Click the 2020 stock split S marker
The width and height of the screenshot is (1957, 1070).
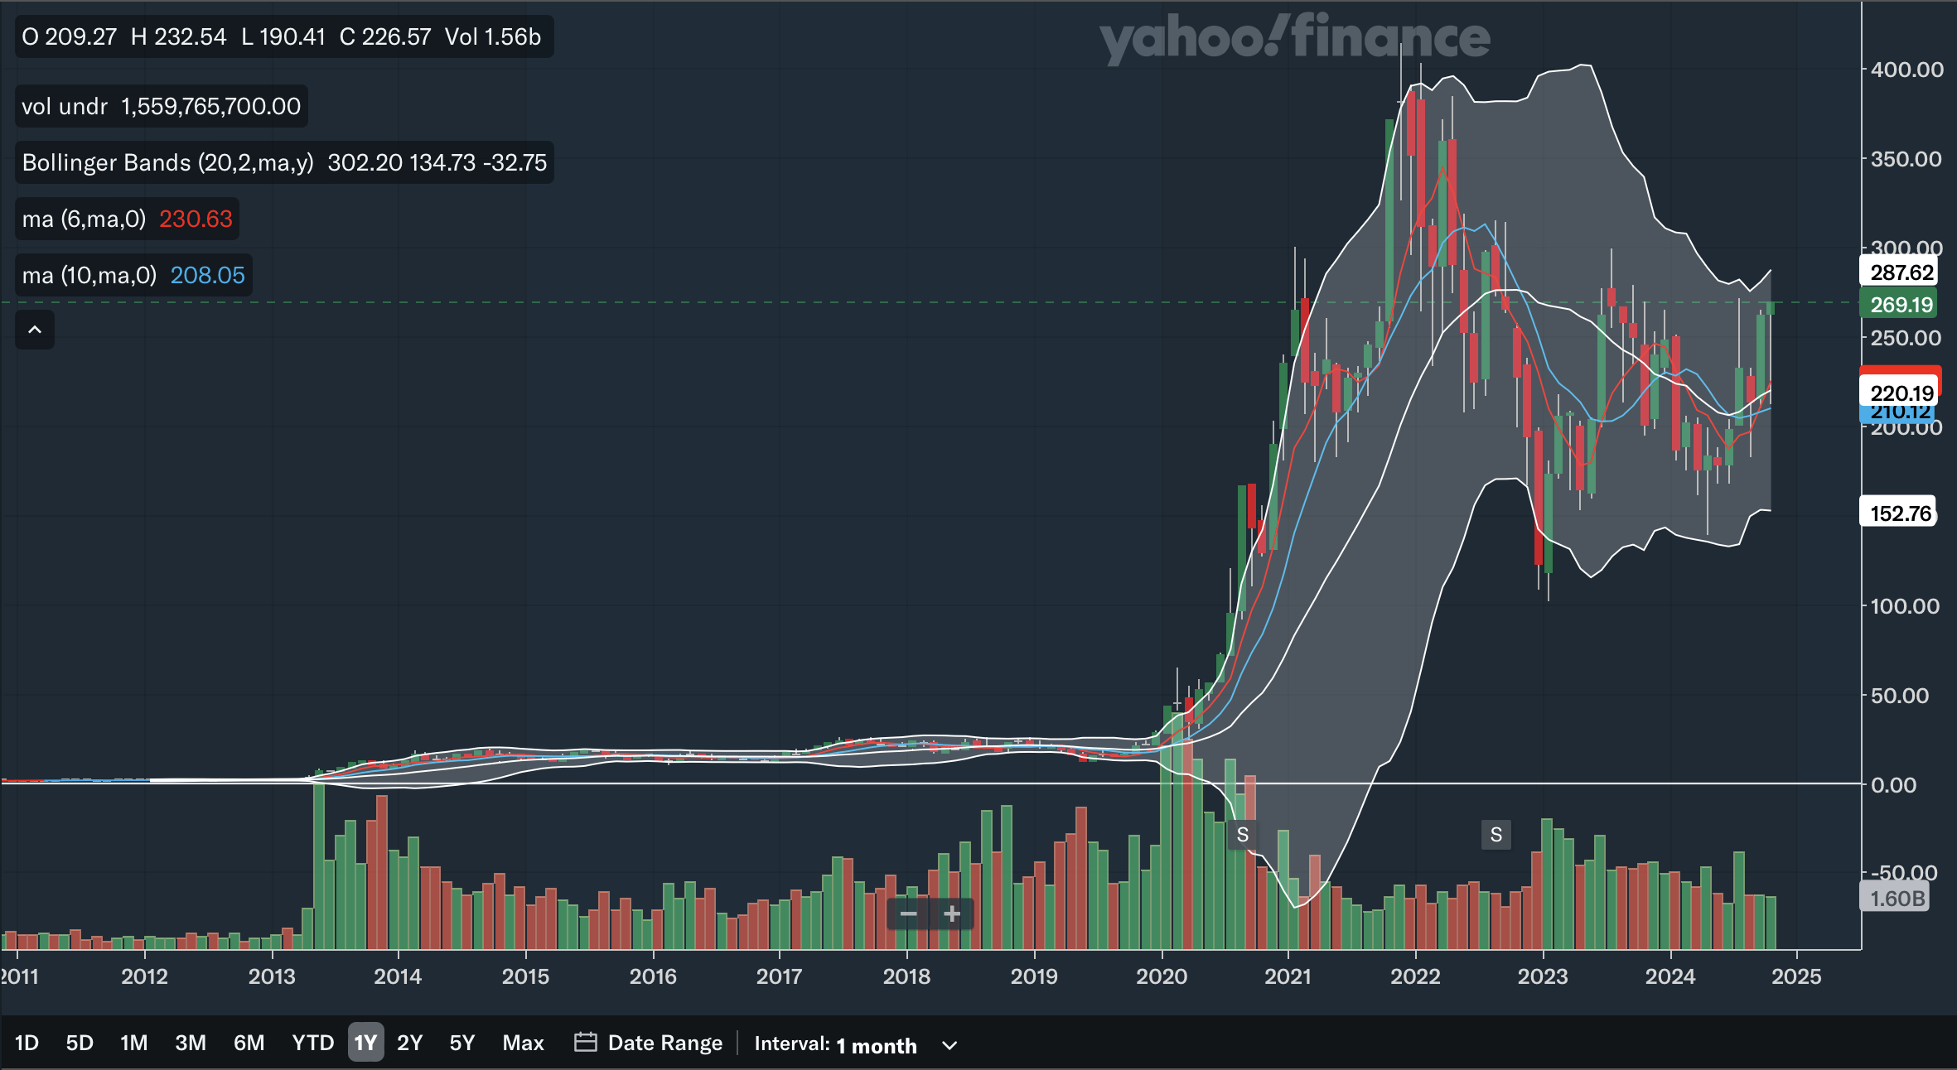point(1242,835)
